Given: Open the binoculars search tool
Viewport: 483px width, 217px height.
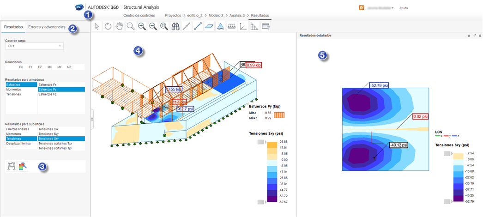Looking at the screenshot, I should (x=175, y=27).
